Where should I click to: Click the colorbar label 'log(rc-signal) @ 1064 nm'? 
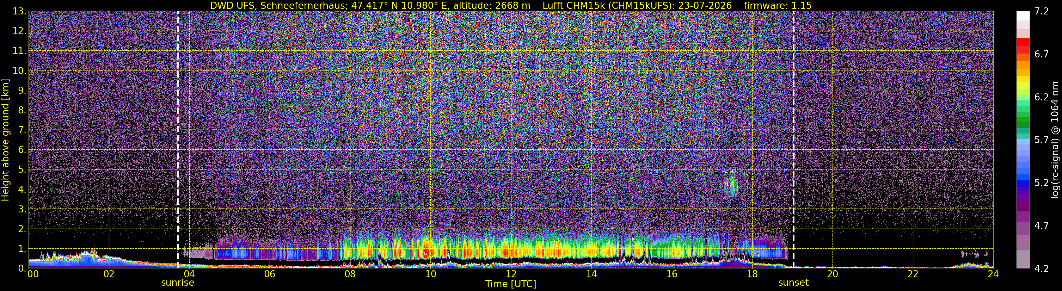(x=1055, y=140)
